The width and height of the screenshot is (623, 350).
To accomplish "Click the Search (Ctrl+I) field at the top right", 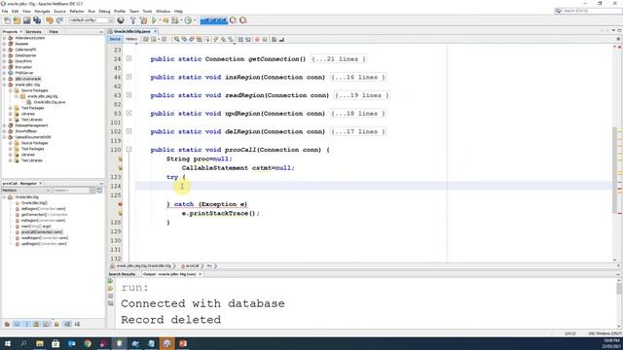I will point(588,11).
